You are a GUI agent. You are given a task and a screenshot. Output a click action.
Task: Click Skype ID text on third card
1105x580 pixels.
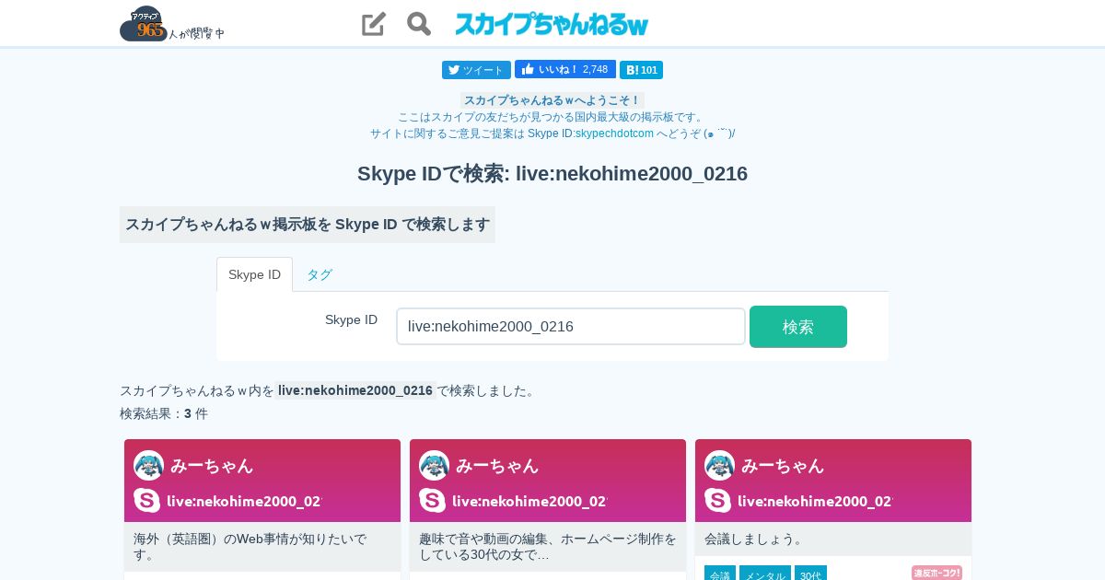815,501
